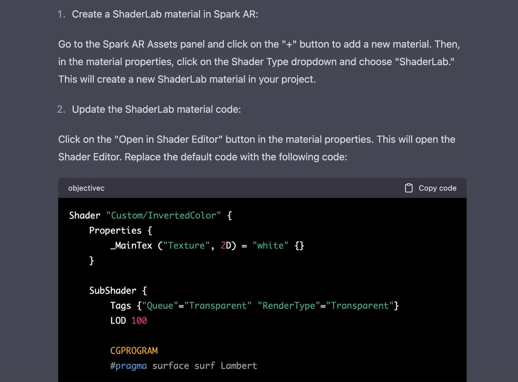
Task: Click the heading 'Create a ShaderLab material in Spark AR:'
Action: (x=165, y=14)
